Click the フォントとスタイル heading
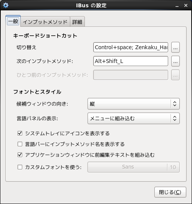This screenshot has width=192, height=204. click(37, 92)
